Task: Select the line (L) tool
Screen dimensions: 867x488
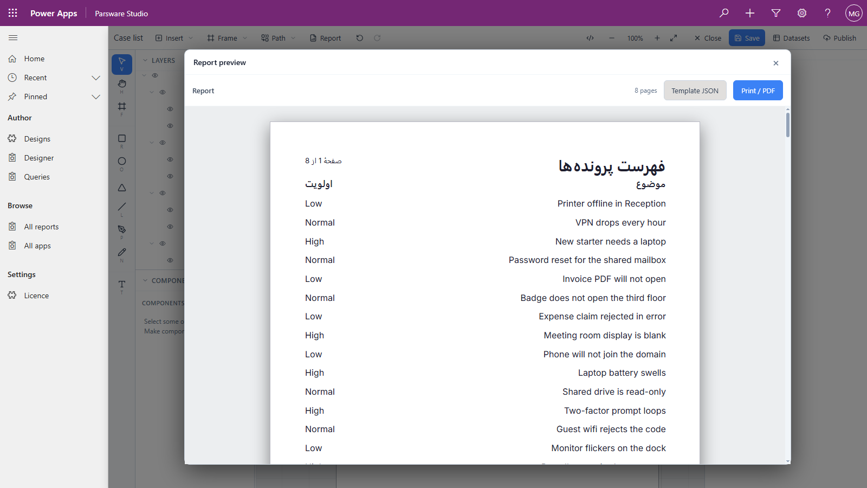Action: click(x=122, y=209)
